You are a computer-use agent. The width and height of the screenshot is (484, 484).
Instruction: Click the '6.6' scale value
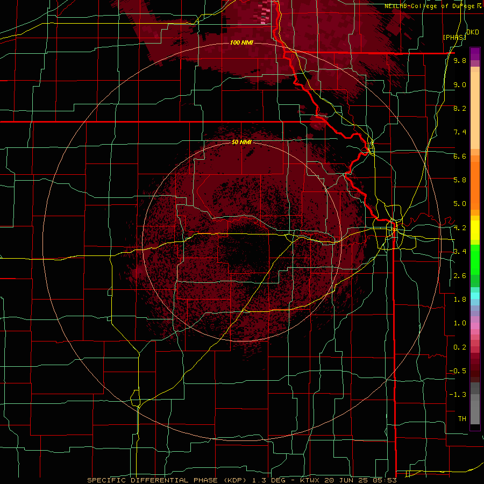pos(460,156)
